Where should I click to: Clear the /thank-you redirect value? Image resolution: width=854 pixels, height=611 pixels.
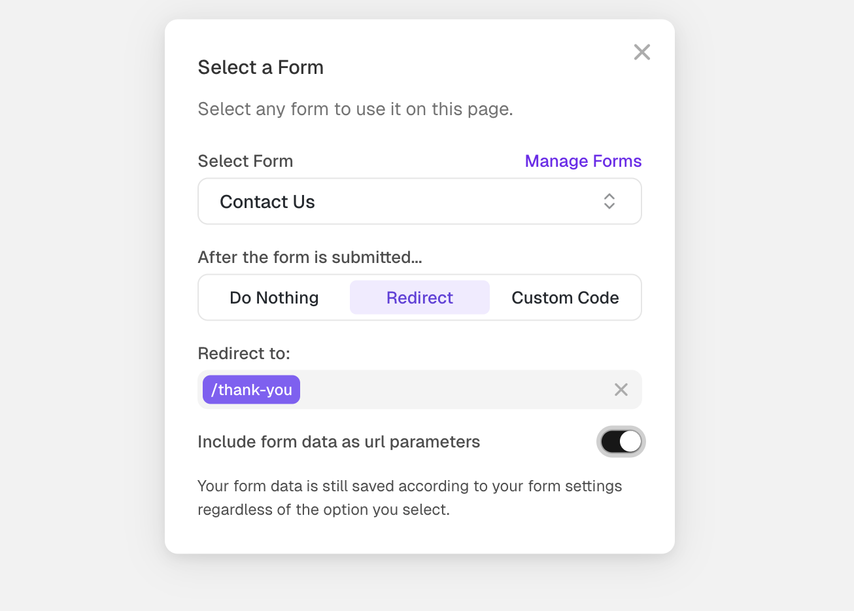[621, 390]
